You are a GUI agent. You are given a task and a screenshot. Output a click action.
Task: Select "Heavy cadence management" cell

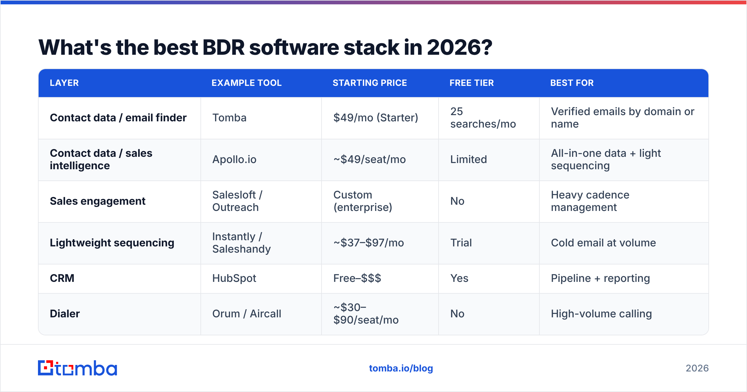tap(624, 201)
